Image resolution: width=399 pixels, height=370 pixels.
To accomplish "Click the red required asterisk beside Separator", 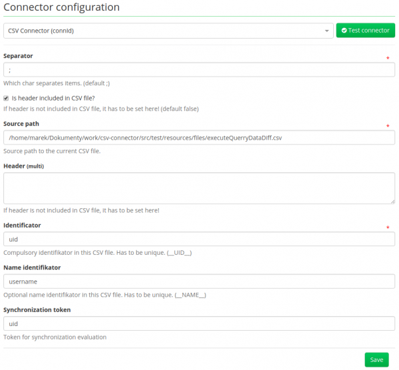I will pos(388,58).
